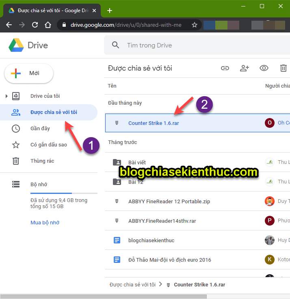This screenshot has height=299, width=290.
Task: Click the Bộ nhớ storage icon
Action: click(16, 184)
